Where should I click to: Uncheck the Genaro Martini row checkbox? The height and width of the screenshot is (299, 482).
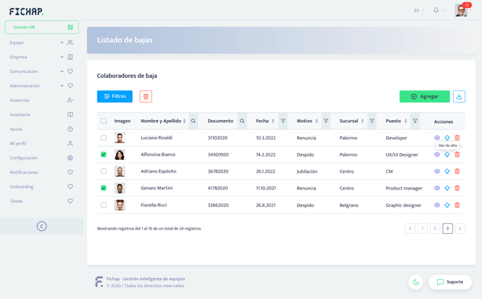[104, 188]
